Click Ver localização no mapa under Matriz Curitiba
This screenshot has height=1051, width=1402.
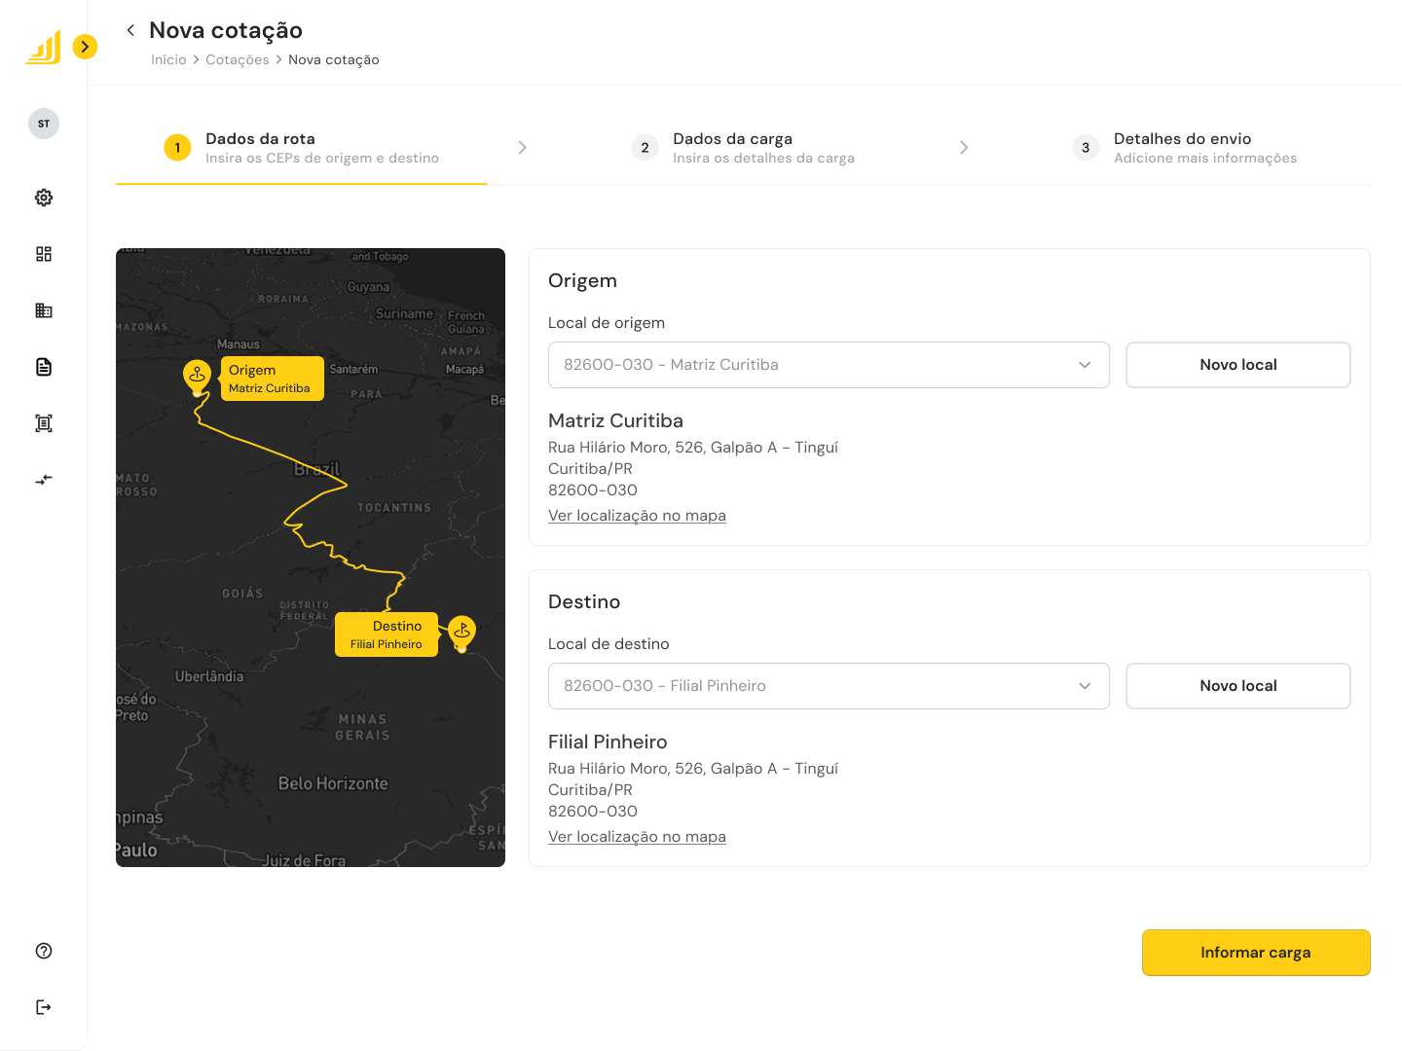(637, 516)
